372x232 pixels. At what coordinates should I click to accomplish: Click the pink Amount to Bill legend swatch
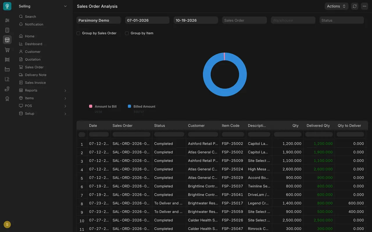[91, 106]
